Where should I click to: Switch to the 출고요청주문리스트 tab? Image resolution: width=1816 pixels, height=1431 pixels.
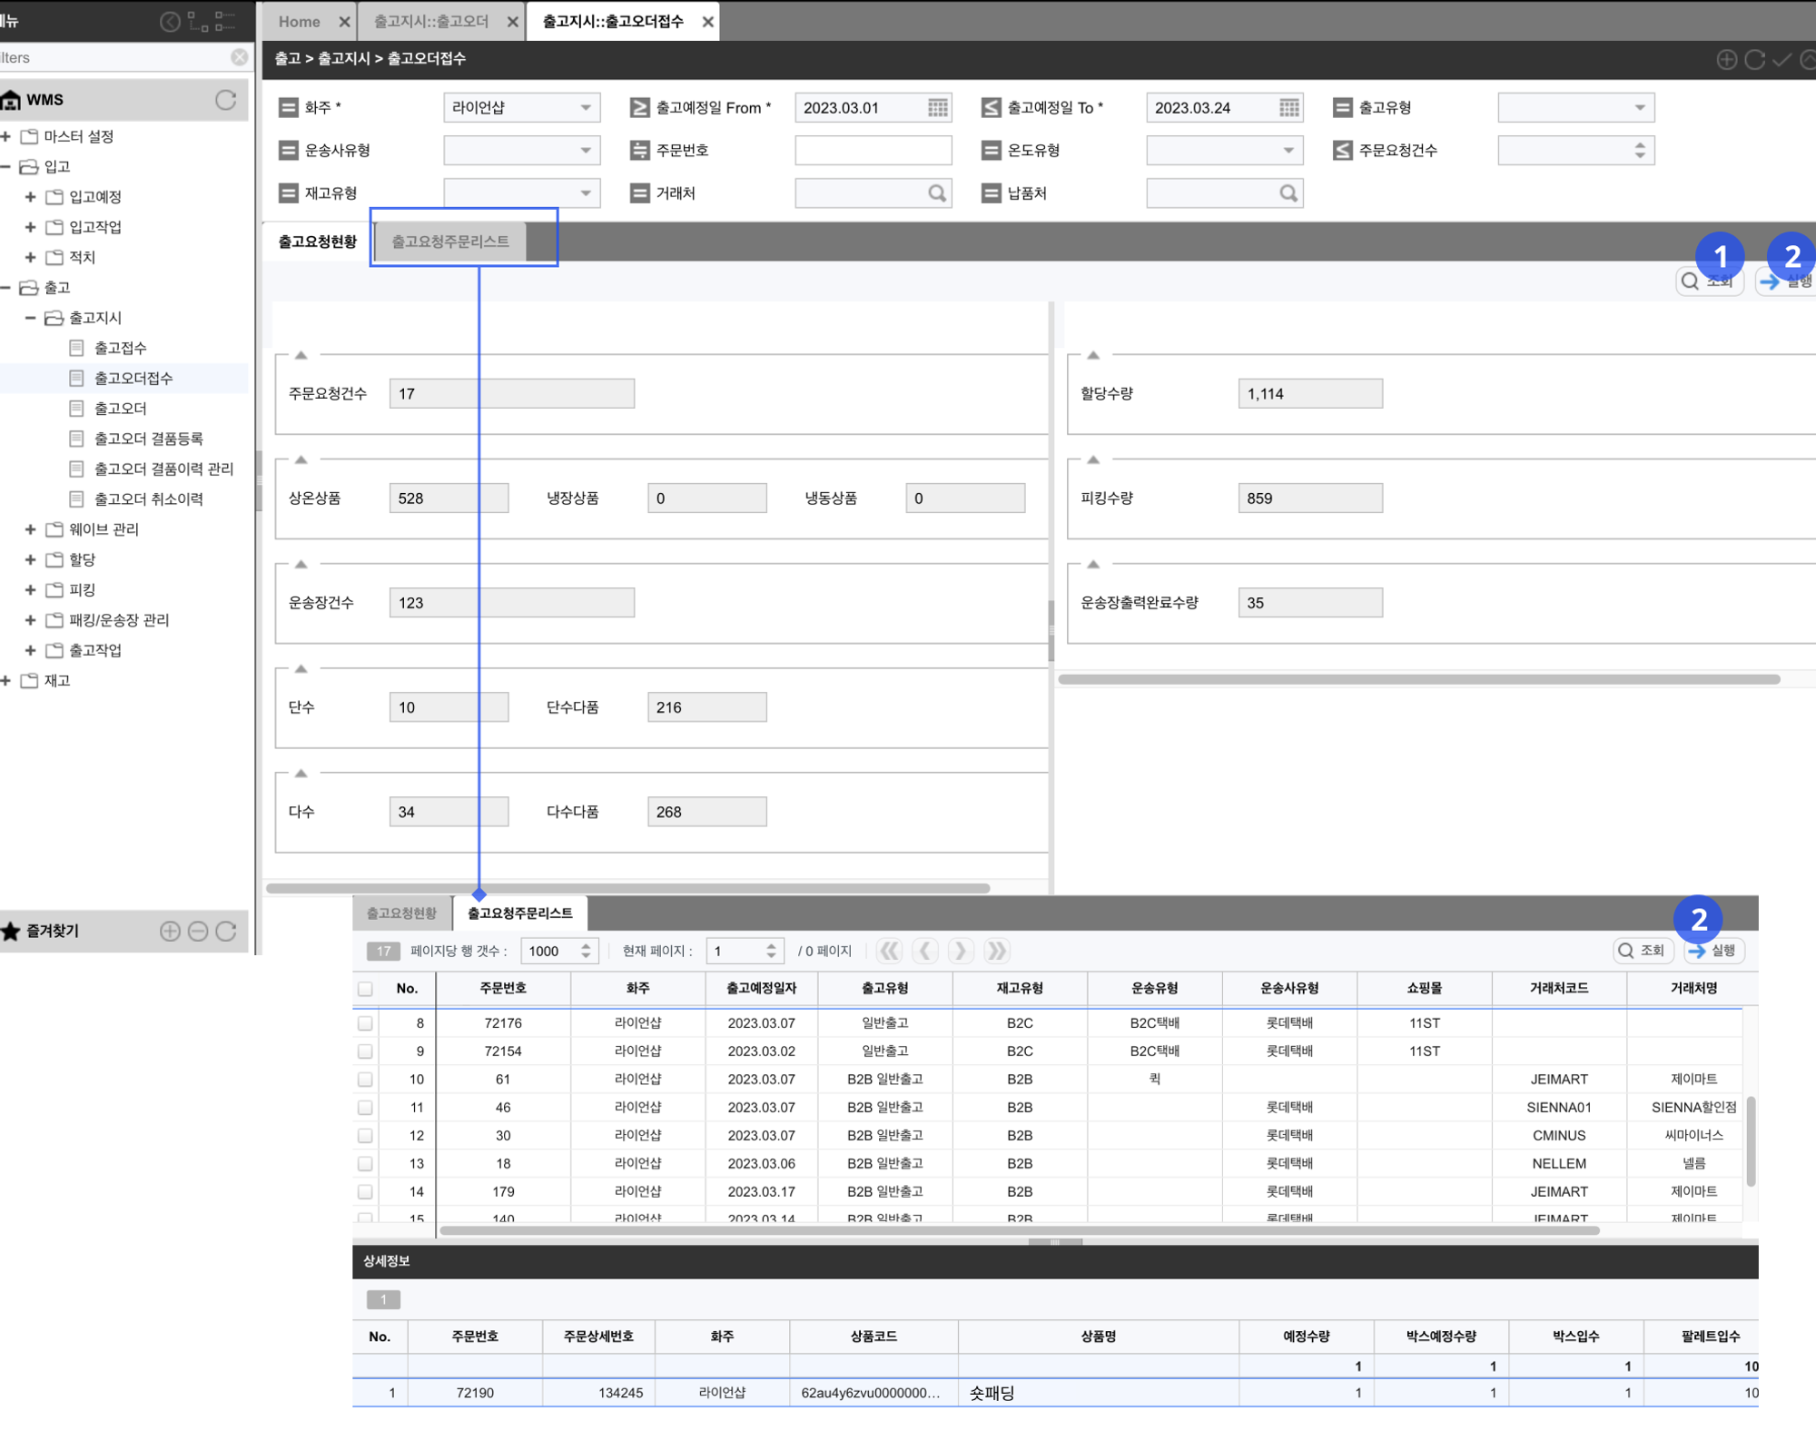pyautogui.click(x=450, y=242)
